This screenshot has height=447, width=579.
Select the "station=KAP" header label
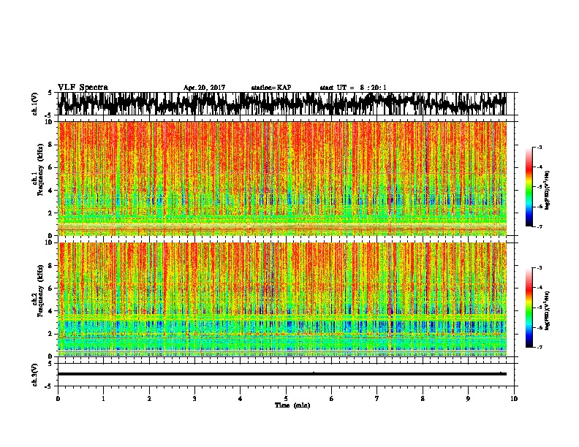coord(271,88)
